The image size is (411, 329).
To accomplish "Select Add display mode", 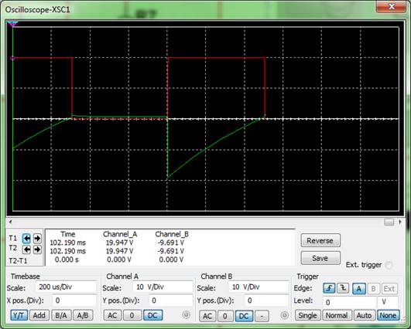I will tap(39, 315).
